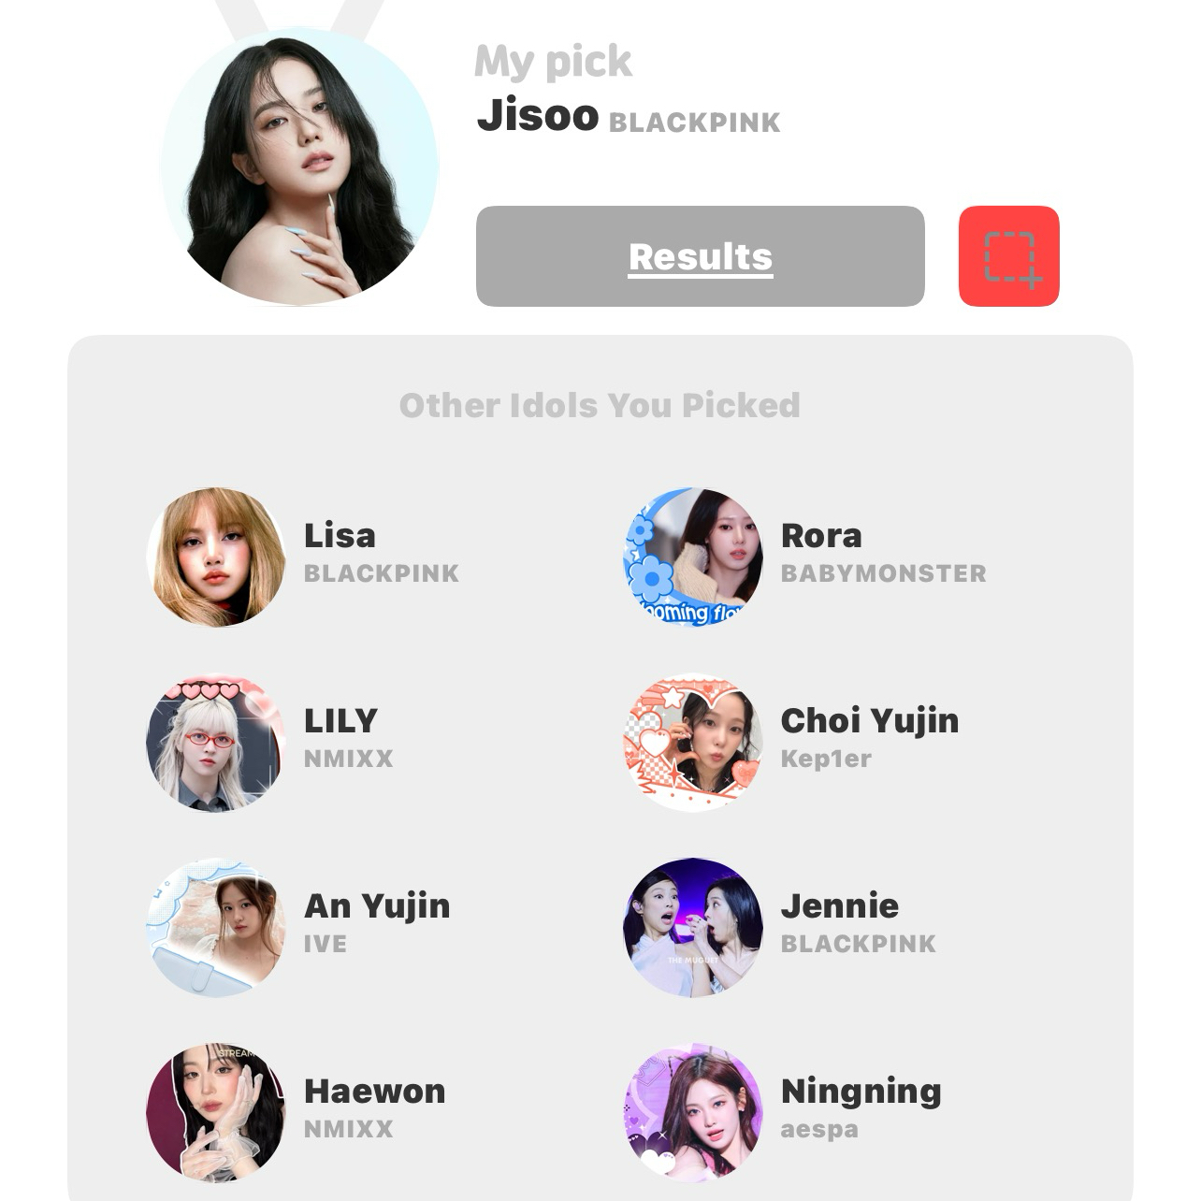Click the red screenshot capture icon
This screenshot has width=1201, height=1201.
pos(1008,256)
